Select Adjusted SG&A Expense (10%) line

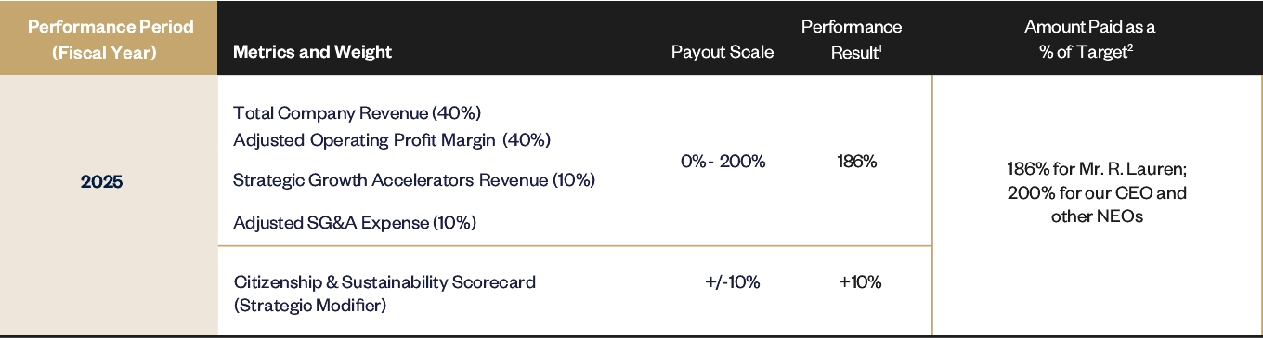354,223
